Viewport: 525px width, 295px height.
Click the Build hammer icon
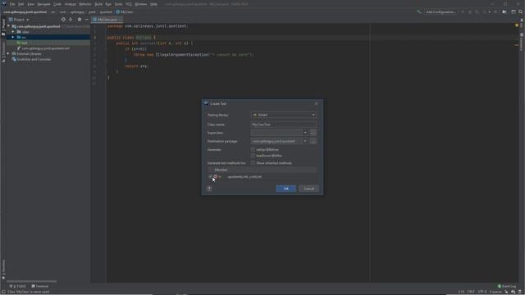click(x=418, y=11)
